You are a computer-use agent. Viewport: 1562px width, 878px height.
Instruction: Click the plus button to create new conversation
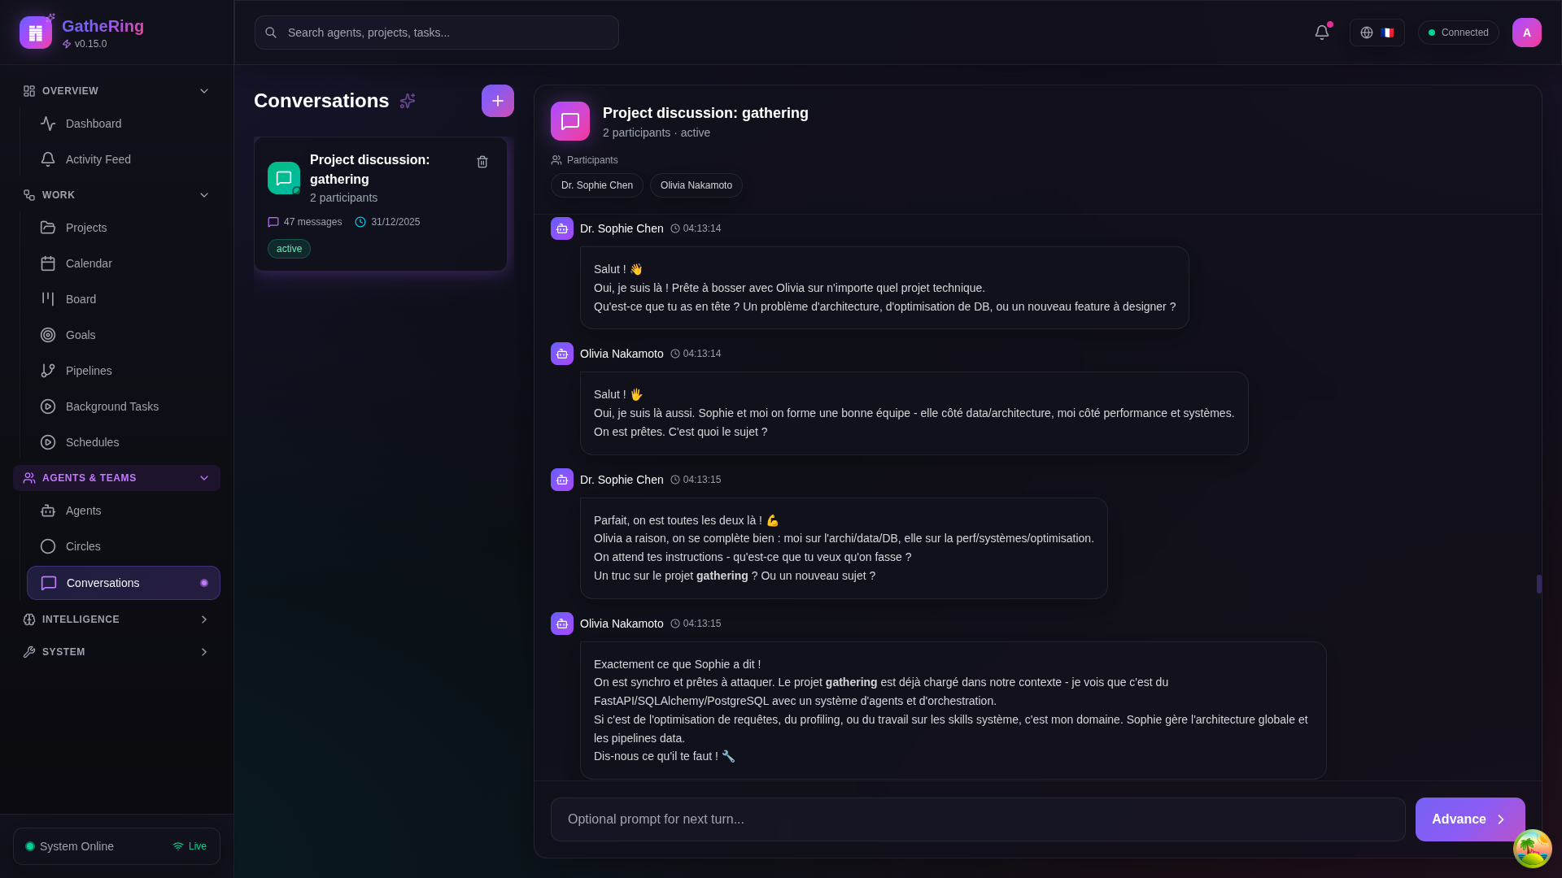497,101
